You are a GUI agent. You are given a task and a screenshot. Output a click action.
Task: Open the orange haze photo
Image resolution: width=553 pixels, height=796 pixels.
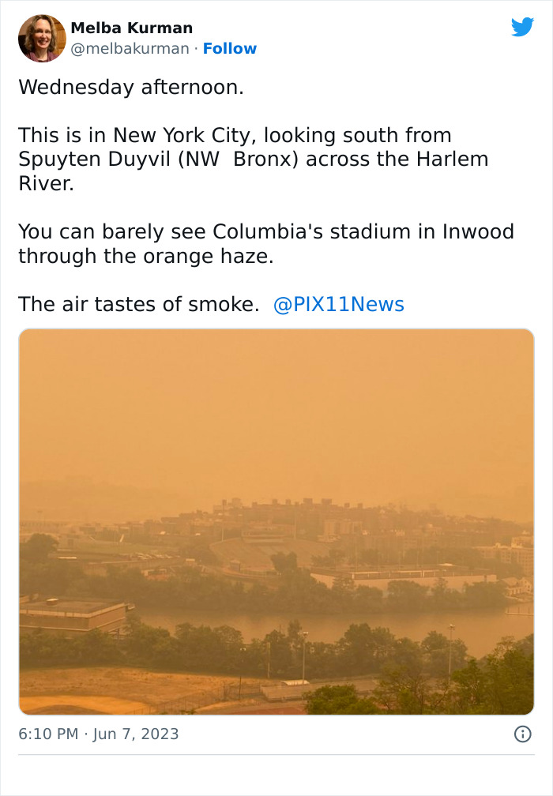click(x=276, y=521)
